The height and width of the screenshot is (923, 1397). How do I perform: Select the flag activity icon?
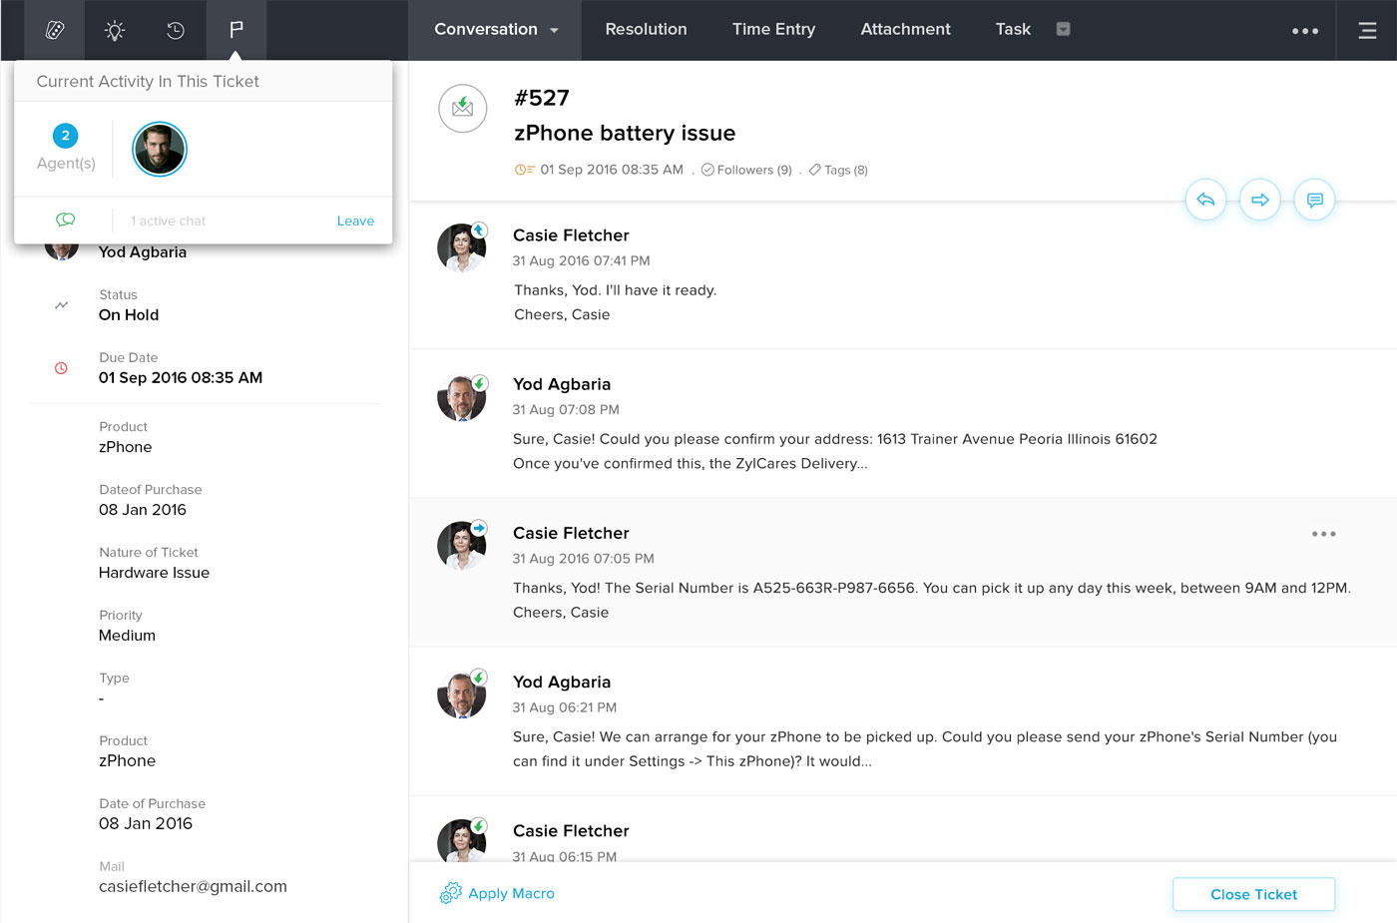coord(236,30)
